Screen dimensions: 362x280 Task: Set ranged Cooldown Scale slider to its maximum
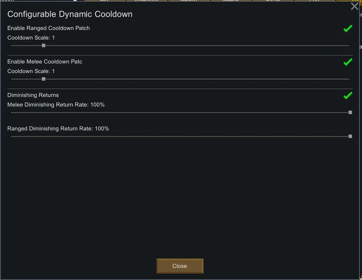349,46
